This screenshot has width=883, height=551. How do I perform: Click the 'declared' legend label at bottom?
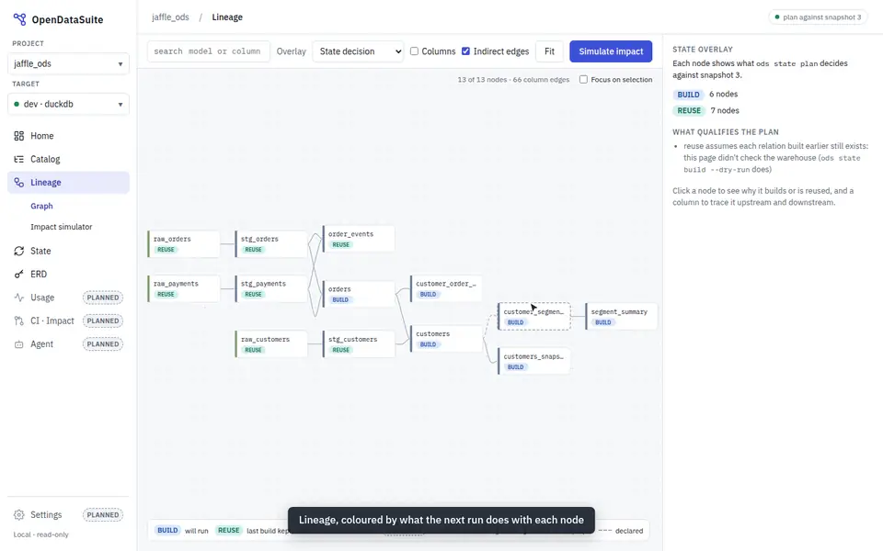point(629,531)
